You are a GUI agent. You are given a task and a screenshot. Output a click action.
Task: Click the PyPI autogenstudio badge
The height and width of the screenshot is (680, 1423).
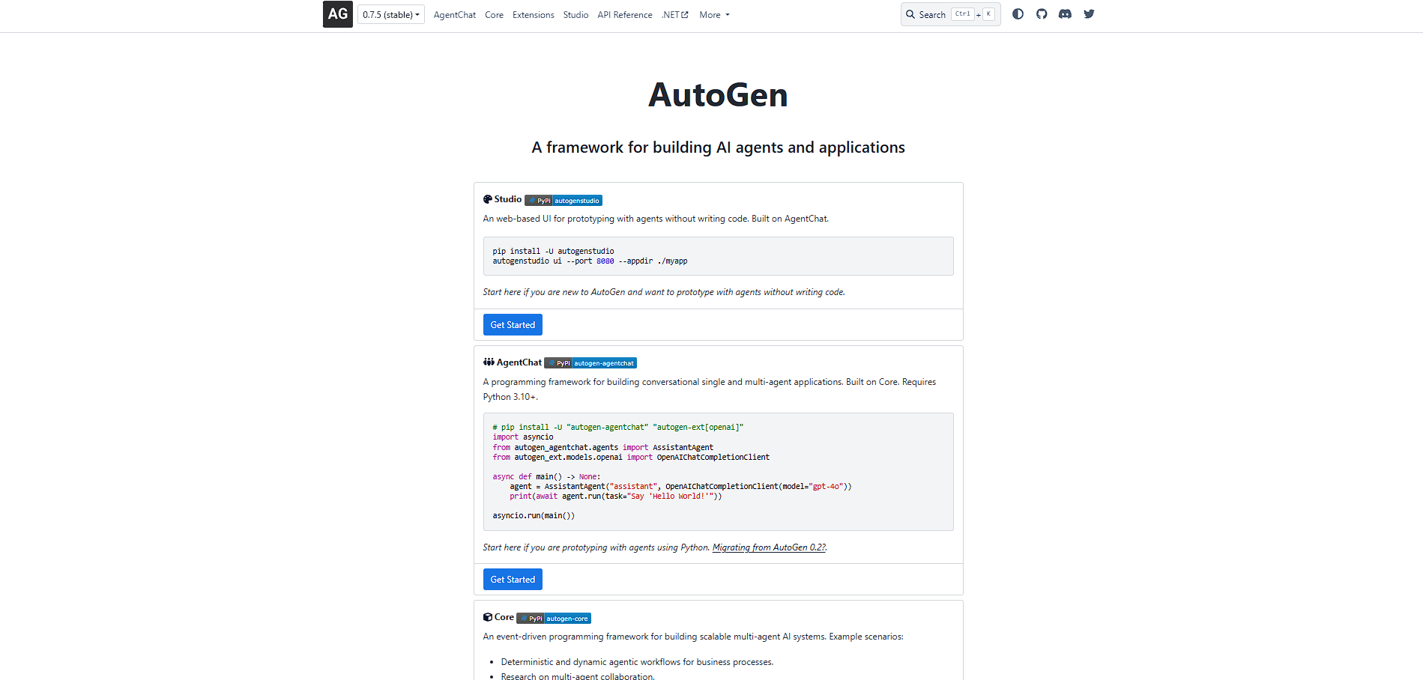564,200
